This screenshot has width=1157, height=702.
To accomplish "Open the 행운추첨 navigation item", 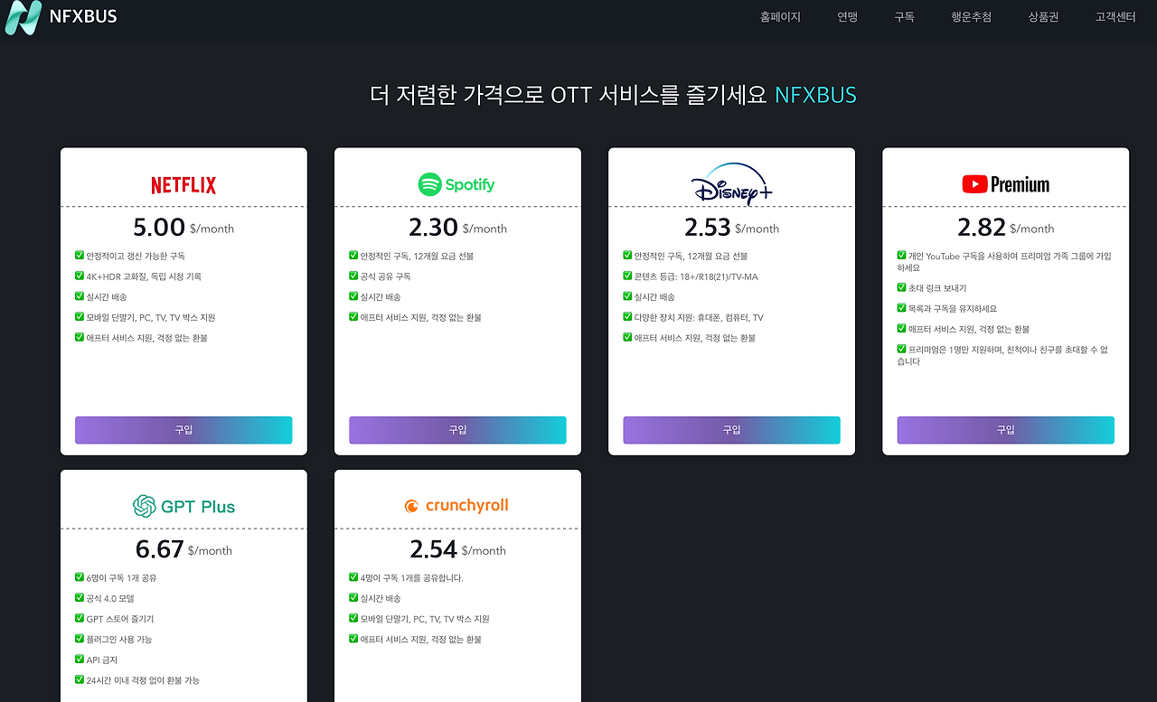I will (x=971, y=16).
